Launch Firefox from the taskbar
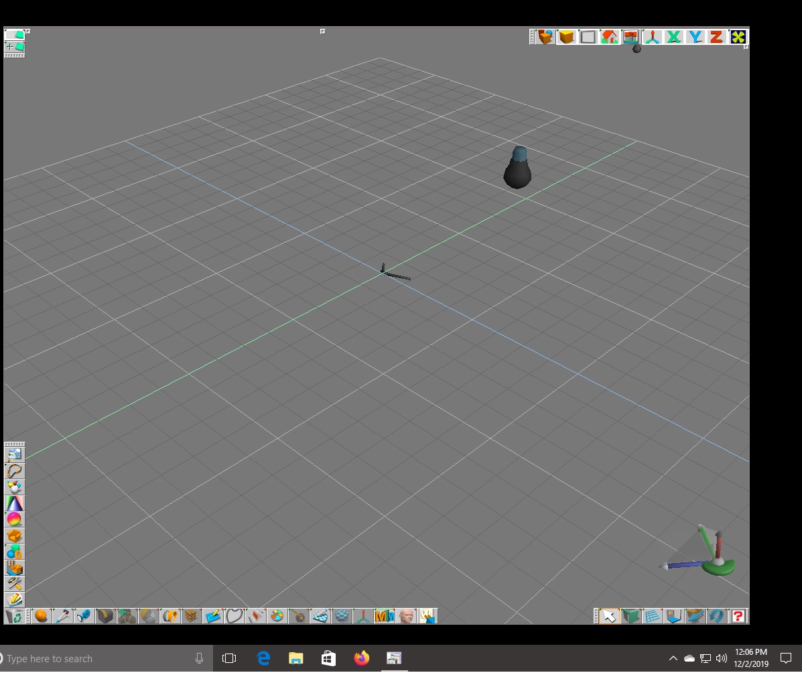Viewport: 802px width, 679px height. [362, 658]
